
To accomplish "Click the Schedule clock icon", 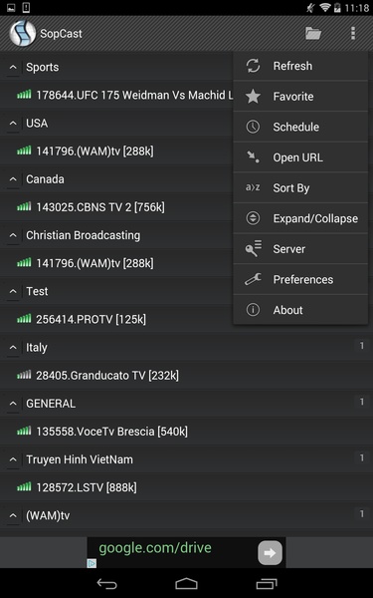I will (x=253, y=127).
